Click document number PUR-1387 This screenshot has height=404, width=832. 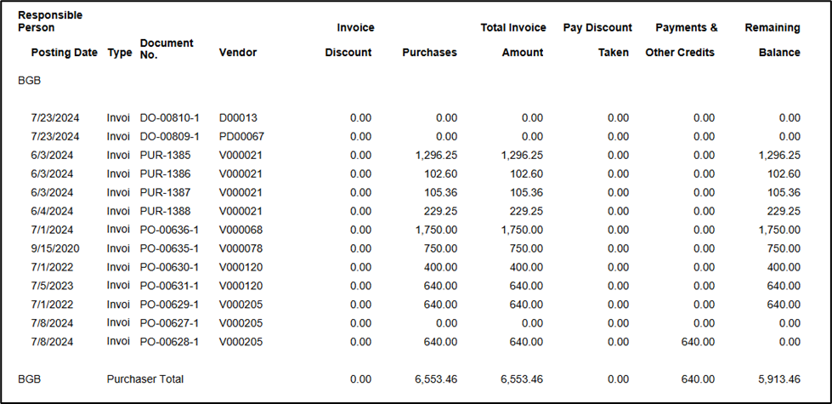point(165,193)
